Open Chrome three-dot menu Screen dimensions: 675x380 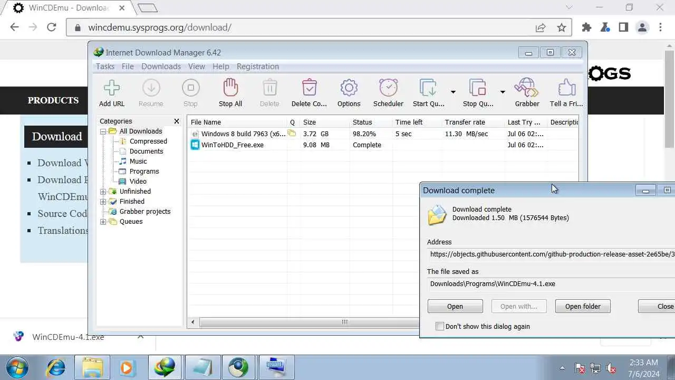point(661,27)
